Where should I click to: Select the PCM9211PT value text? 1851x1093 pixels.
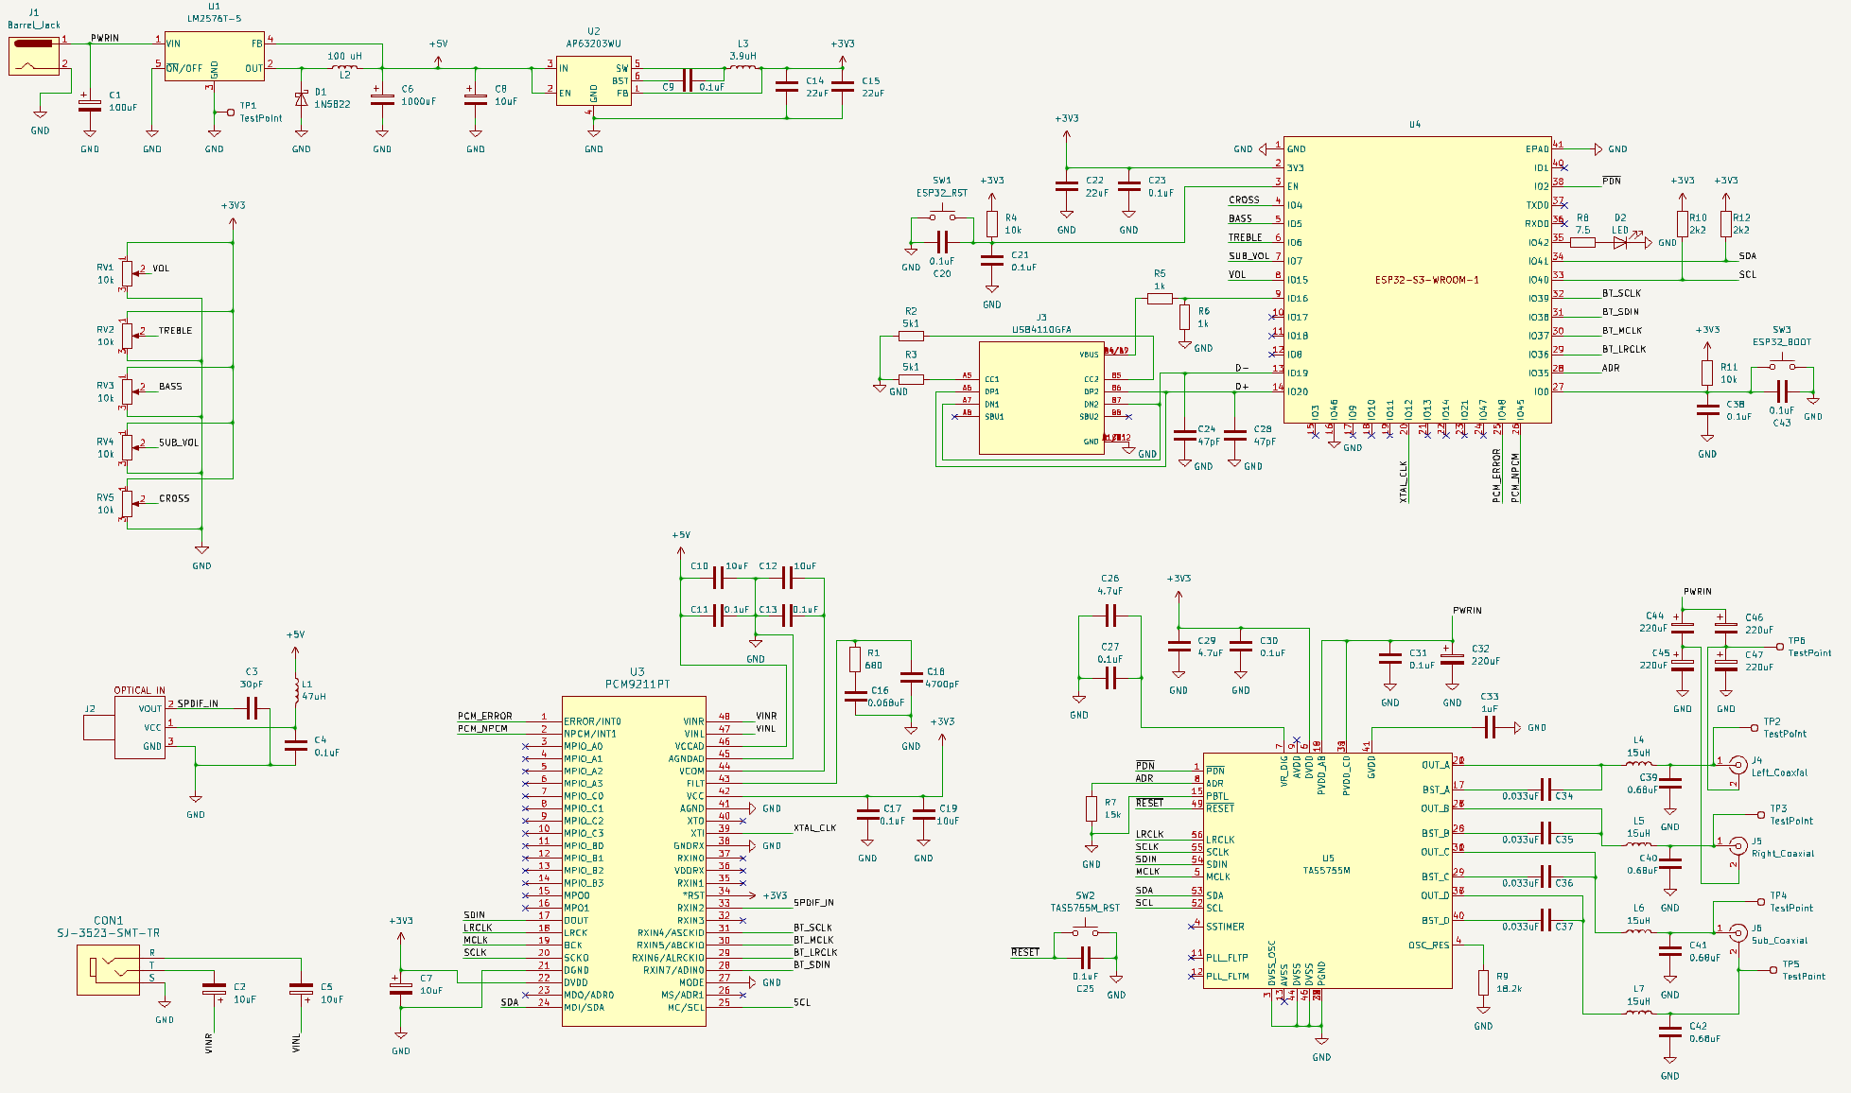[x=637, y=684]
